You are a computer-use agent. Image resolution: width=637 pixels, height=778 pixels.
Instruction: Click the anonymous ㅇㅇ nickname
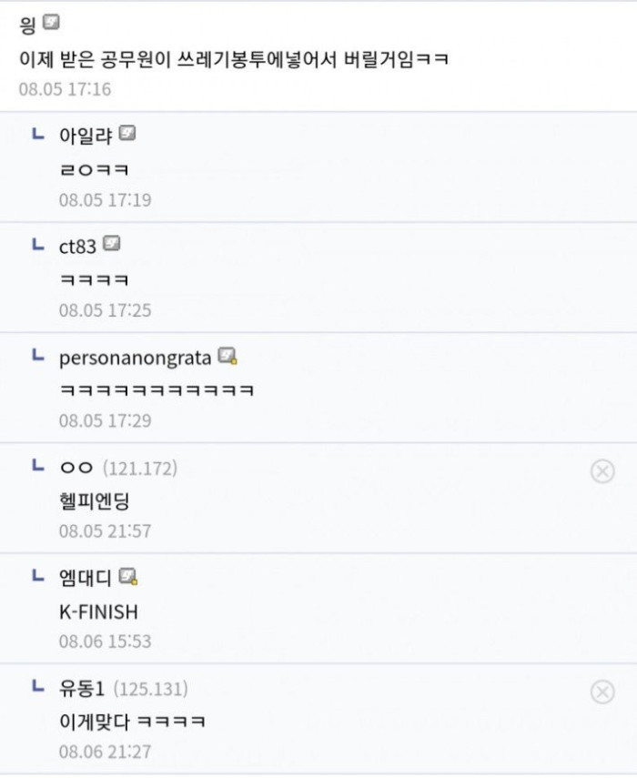click(x=76, y=468)
